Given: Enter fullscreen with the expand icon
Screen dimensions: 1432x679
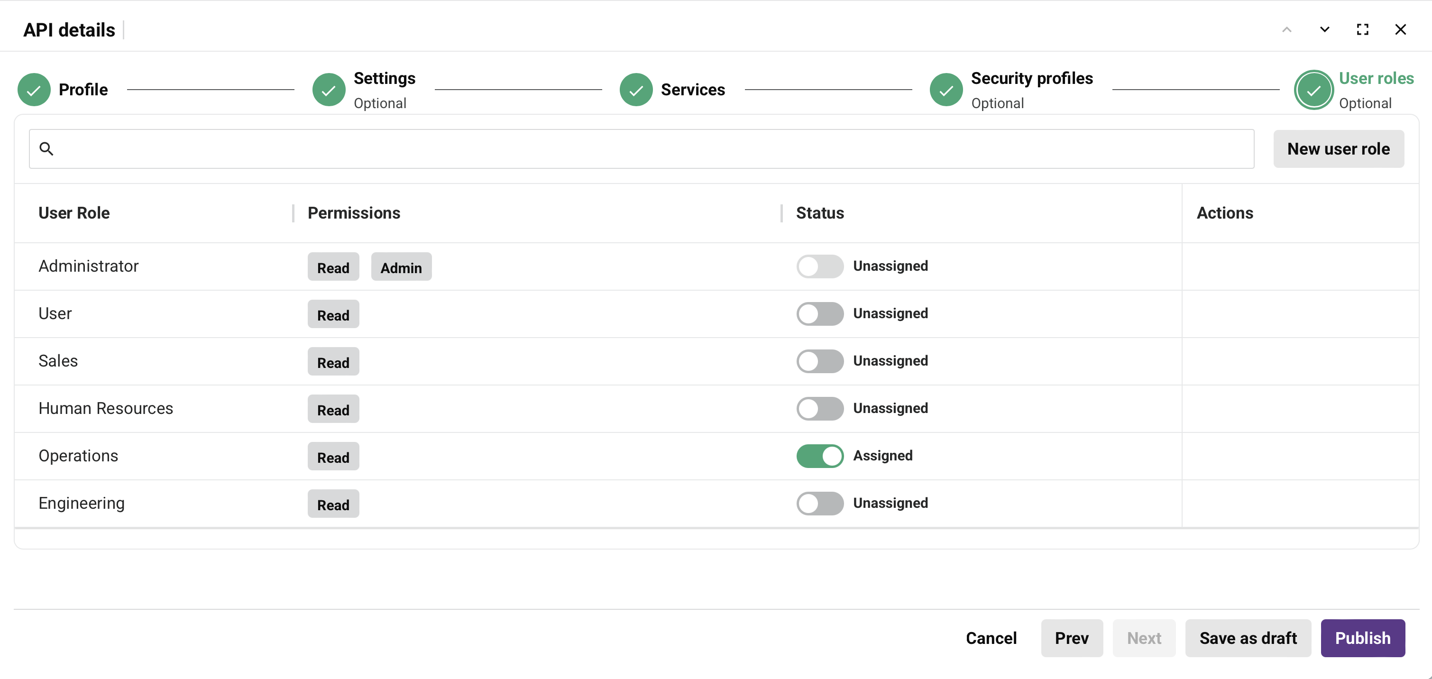Looking at the screenshot, I should pyautogui.click(x=1362, y=29).
